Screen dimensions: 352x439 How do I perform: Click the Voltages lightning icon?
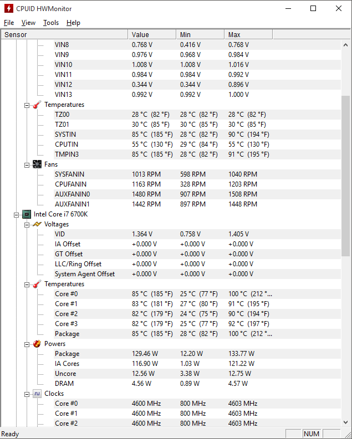37,224
